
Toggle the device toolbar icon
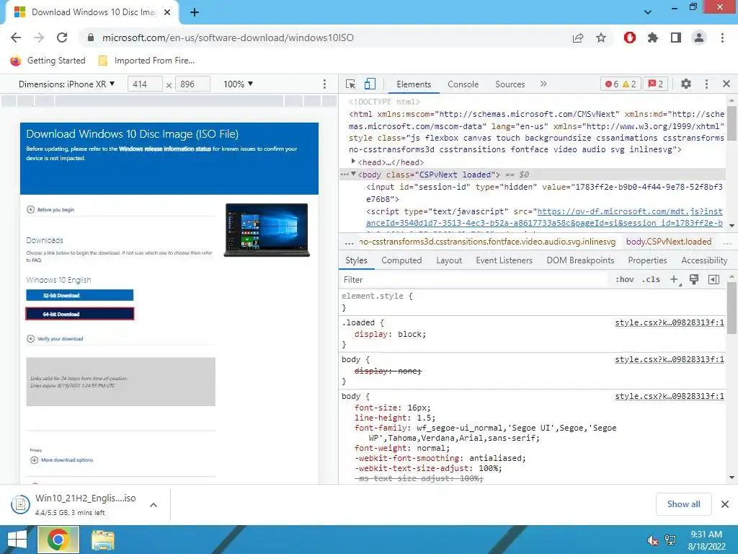370,84
